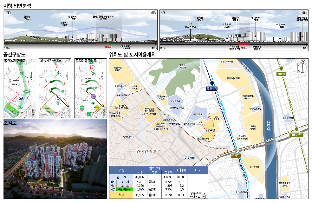Image resolution: width=312 pixels, height=203 pixels.
Task: Click the purple circle in 토지이용구상도
Action: (93, 96)
